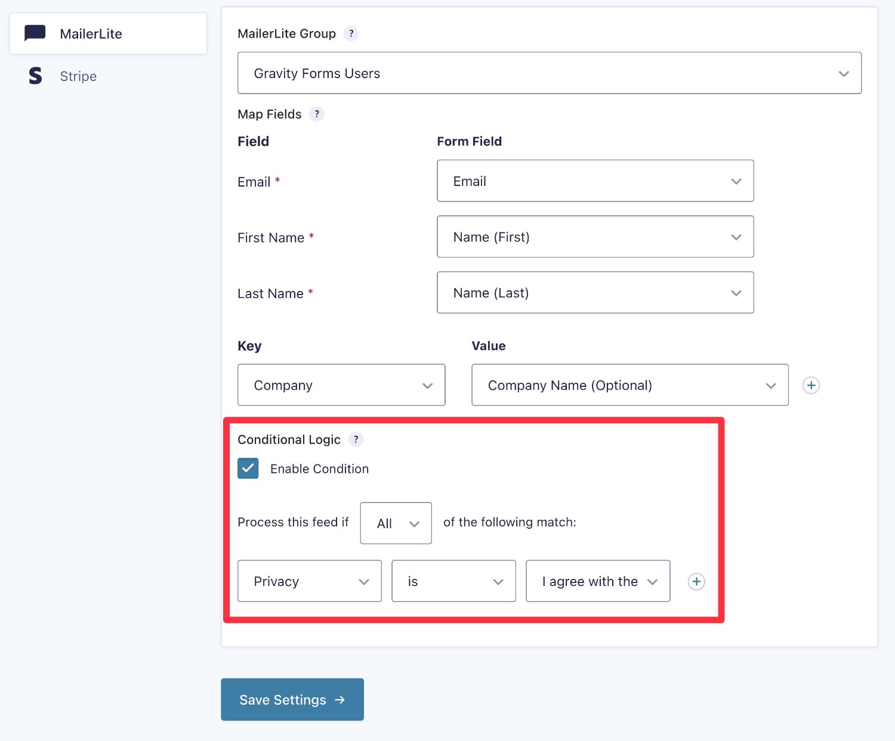Click the bold Field column header
The width and height of the screenshot is (895, 741).
[253, 141]
